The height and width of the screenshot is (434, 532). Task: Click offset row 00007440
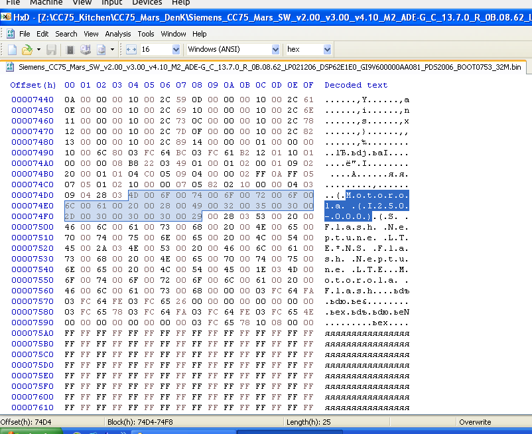pos(33,100)
